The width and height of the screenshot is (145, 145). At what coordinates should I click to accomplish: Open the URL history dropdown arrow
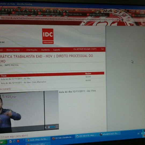(x=115, y=20)
